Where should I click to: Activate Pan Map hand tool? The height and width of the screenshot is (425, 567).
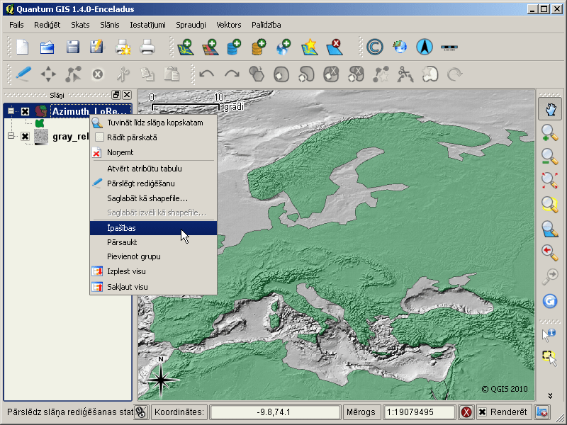[550, 110]
